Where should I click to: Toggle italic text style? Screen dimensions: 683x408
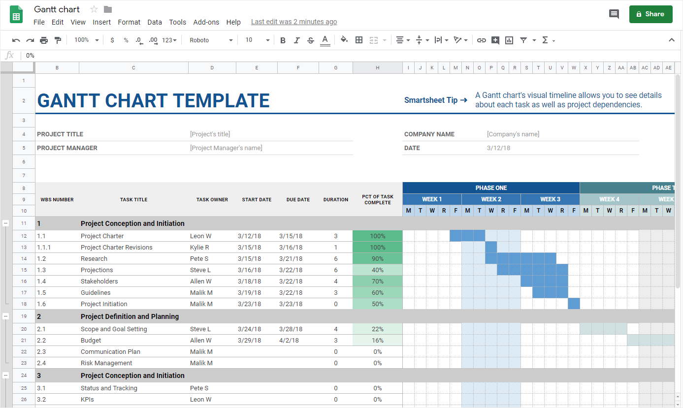point(296,40)
